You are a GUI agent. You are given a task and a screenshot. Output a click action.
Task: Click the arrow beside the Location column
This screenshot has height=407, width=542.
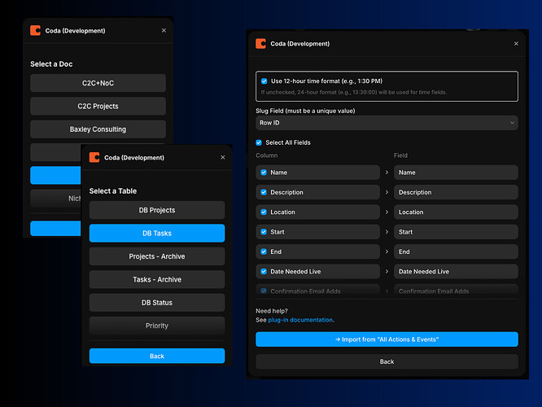tap(387, 212)
